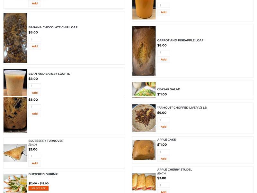Click the quantity field for Chopped Liver
Viewport: 257px width, 193px height.
coord(163,120)
